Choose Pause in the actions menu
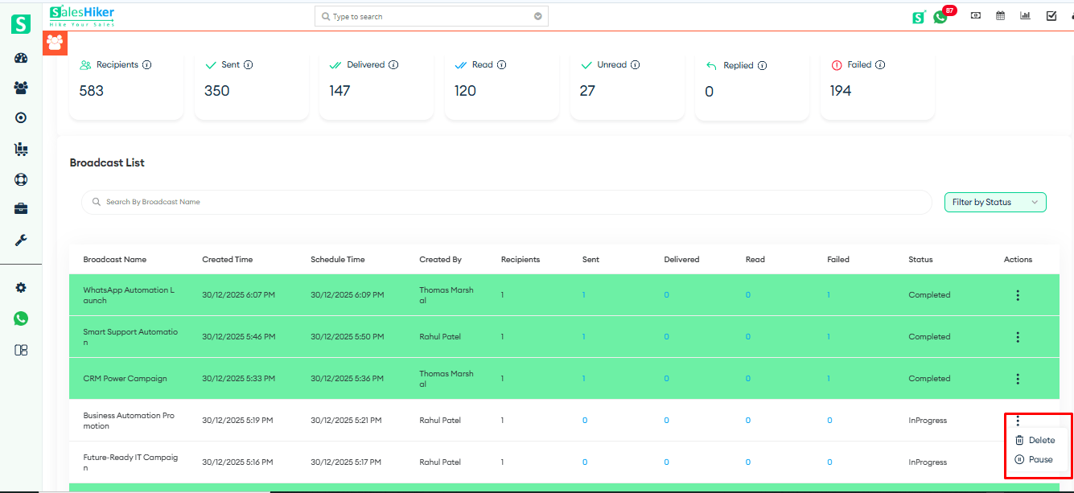This screenshot has height=493, width=1074. click(1040, 459)
